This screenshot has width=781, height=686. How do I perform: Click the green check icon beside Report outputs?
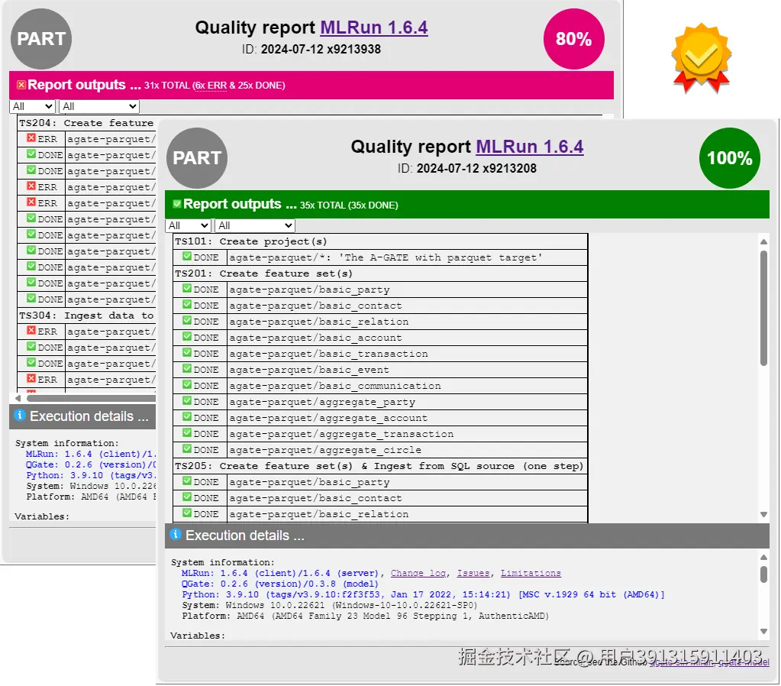177,203
